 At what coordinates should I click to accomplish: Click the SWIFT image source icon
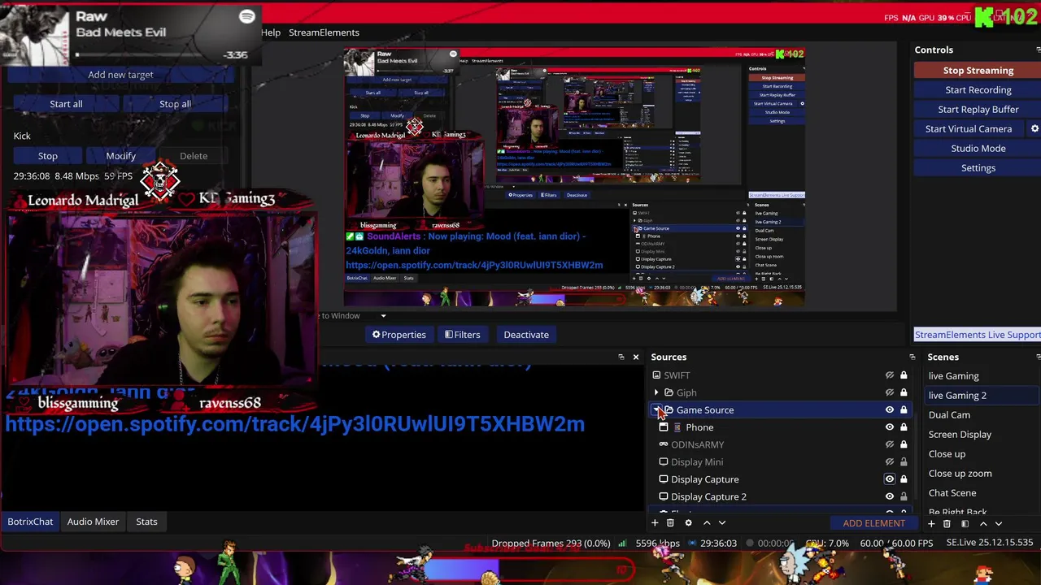(656, 375)
